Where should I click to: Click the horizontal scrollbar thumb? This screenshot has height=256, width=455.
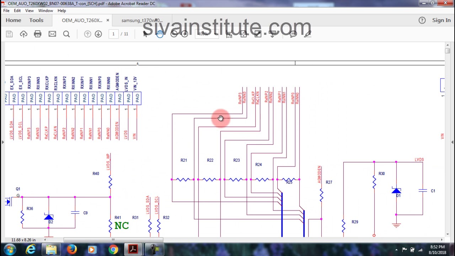113,240
